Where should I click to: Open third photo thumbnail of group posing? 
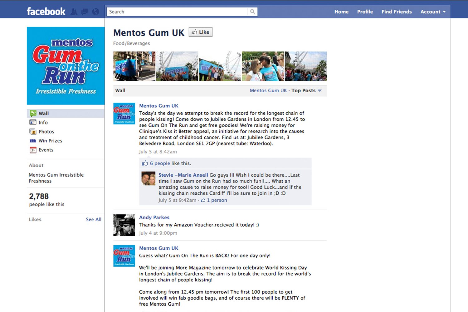click(x=220, y=66)
